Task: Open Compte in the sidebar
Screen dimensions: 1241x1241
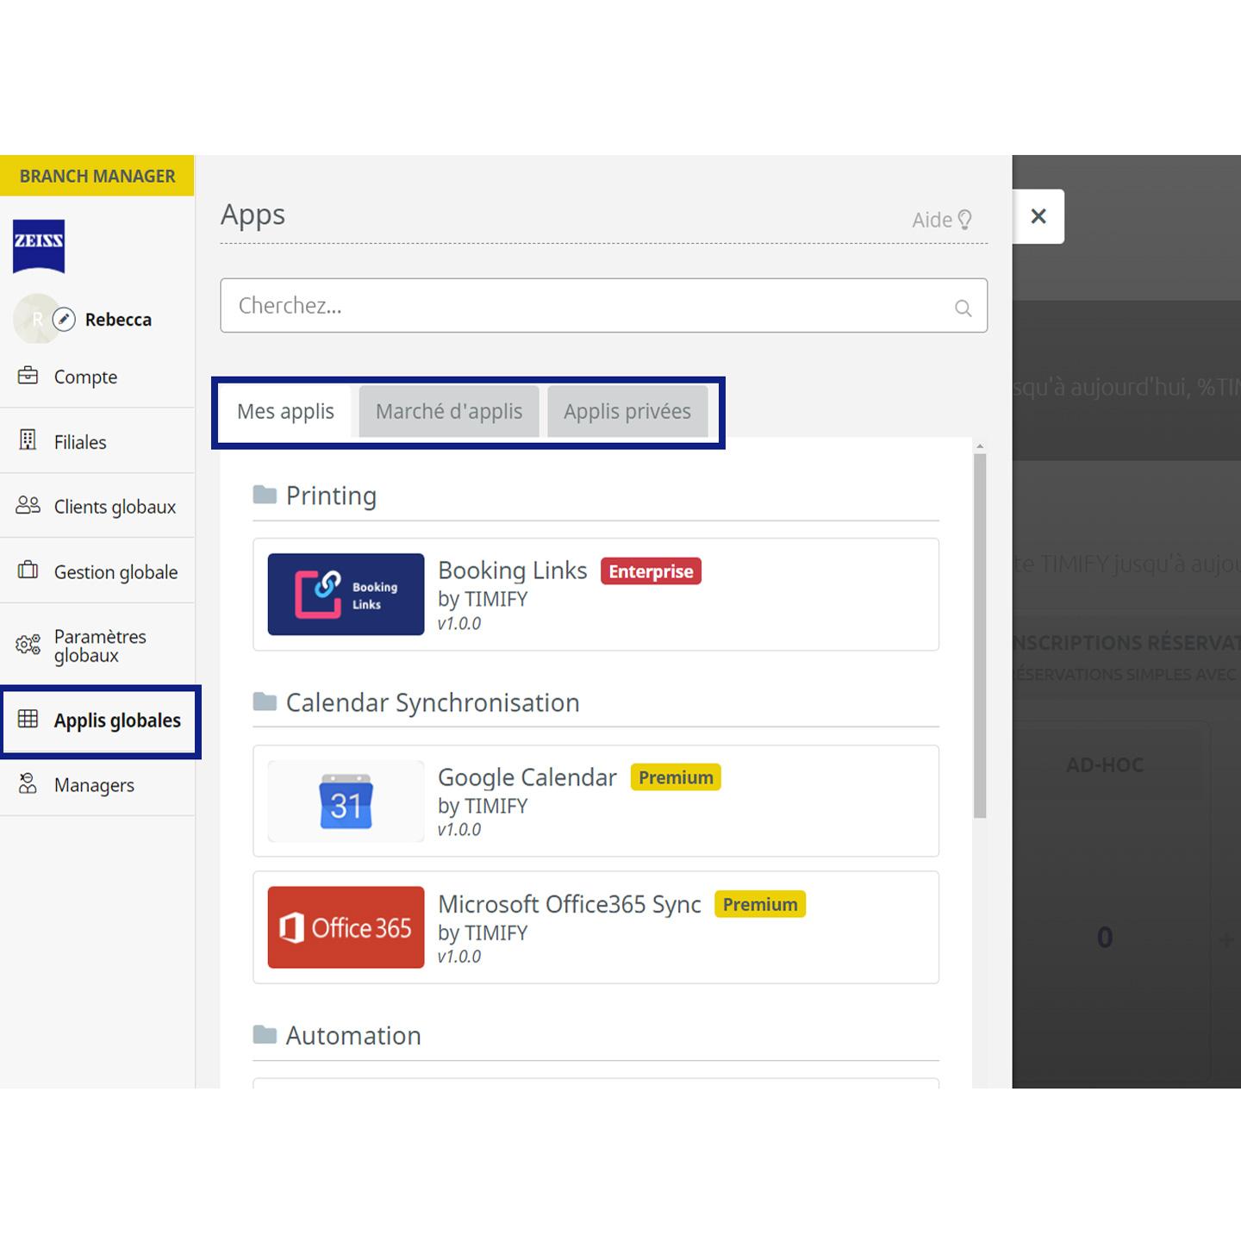Action: point(97,377)
